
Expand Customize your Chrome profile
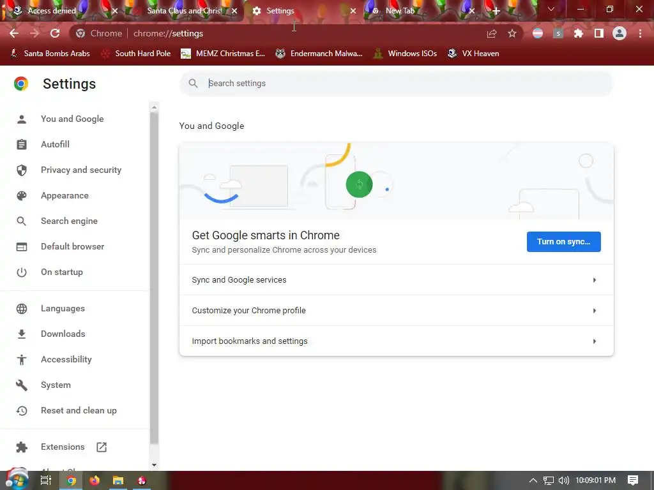[x=396, y=311]
